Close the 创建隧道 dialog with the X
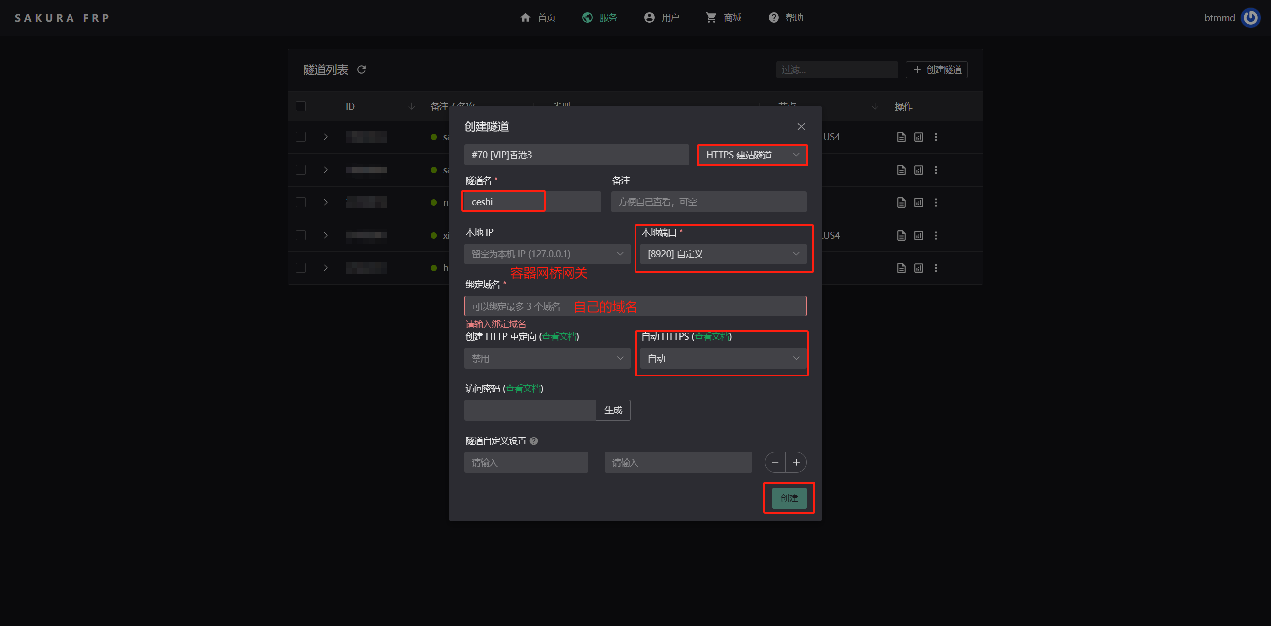Viewport: 1271px width, 626px height. [x=801, y=127]
